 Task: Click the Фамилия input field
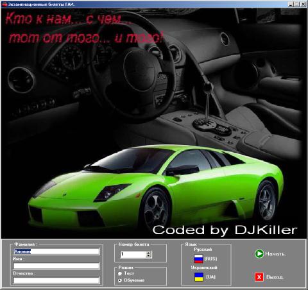(x=56, y=252)
